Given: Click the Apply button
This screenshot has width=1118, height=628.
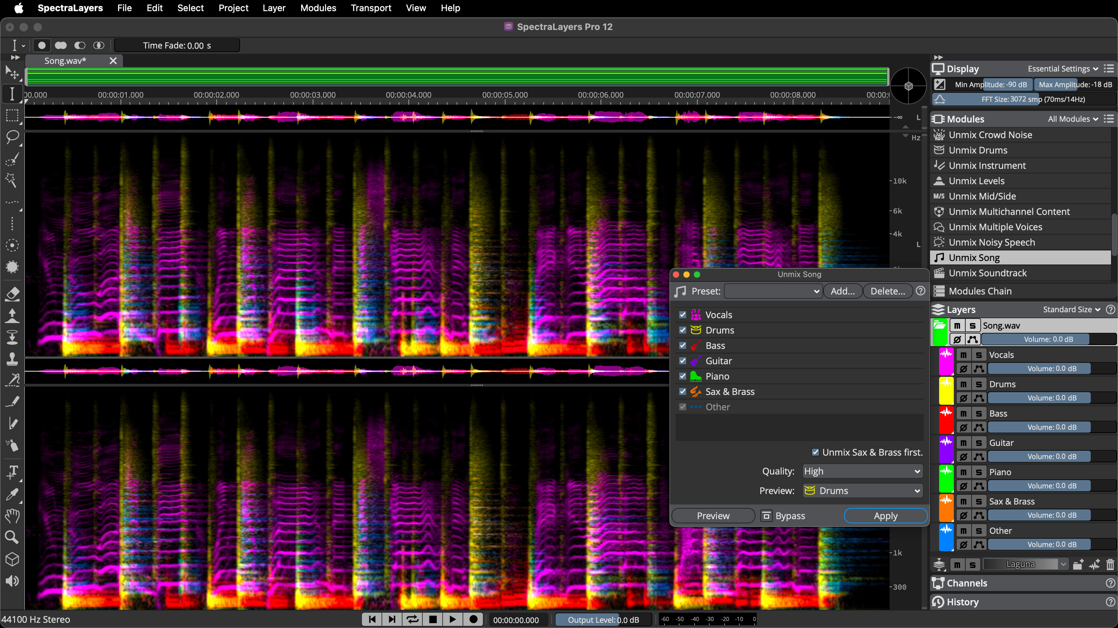Looking at the screenshot, I should pyautogui.click(x=885, y=516).
